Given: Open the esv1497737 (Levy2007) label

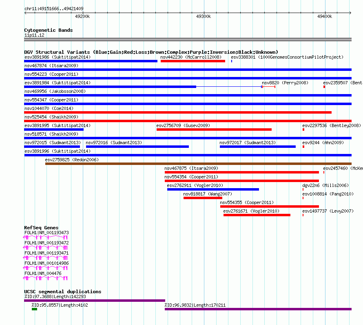Looking at the screenshot, I should pyautogui.click(x=328, y=211).
